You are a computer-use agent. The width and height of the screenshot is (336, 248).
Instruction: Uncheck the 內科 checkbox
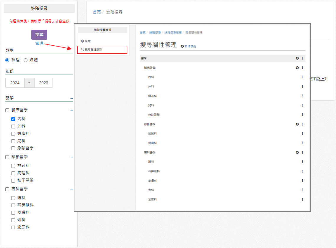pos(13,119)
